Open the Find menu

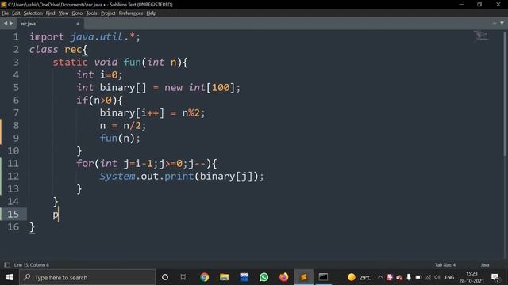(50, 13)
